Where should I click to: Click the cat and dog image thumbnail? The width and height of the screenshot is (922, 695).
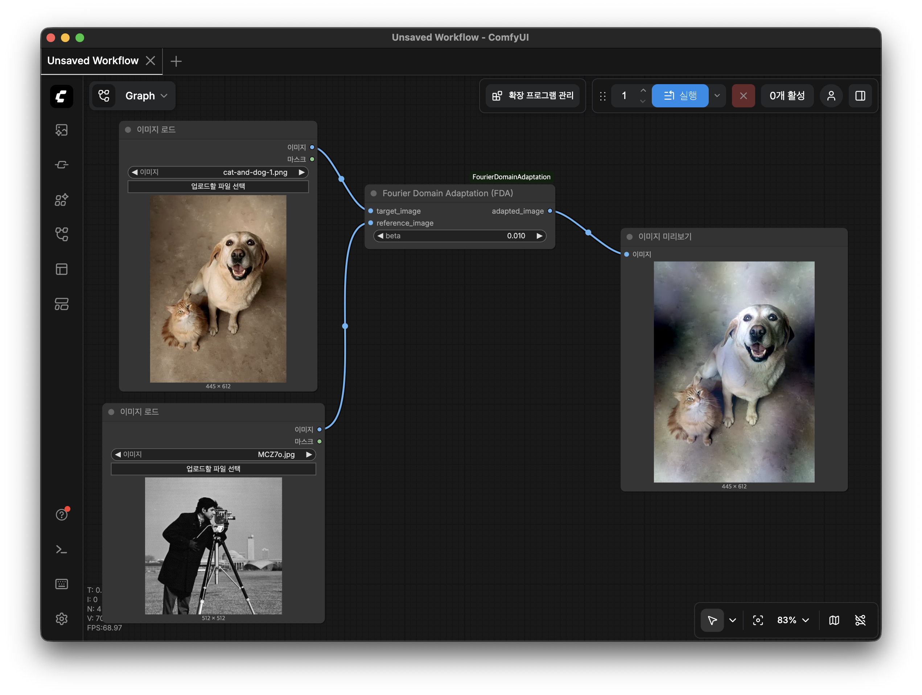218,289
